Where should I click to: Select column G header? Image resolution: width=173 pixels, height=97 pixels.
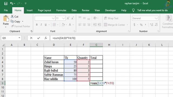96,45
